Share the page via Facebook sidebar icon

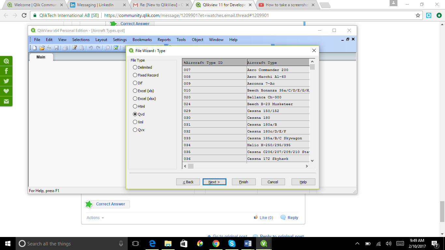[x=6, y=71]
